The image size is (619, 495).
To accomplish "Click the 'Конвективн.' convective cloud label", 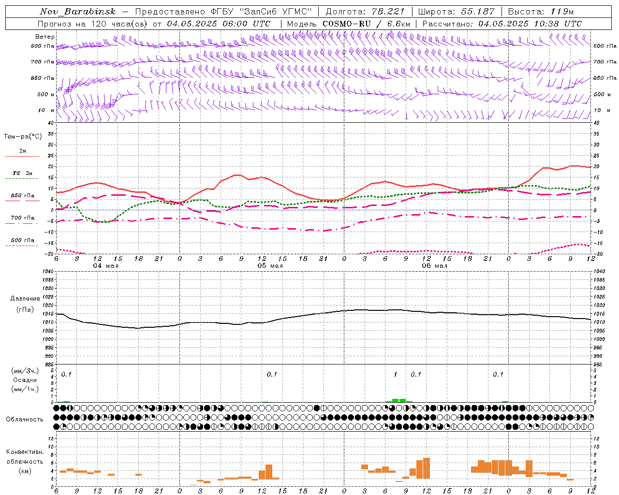I will [25, 452].
